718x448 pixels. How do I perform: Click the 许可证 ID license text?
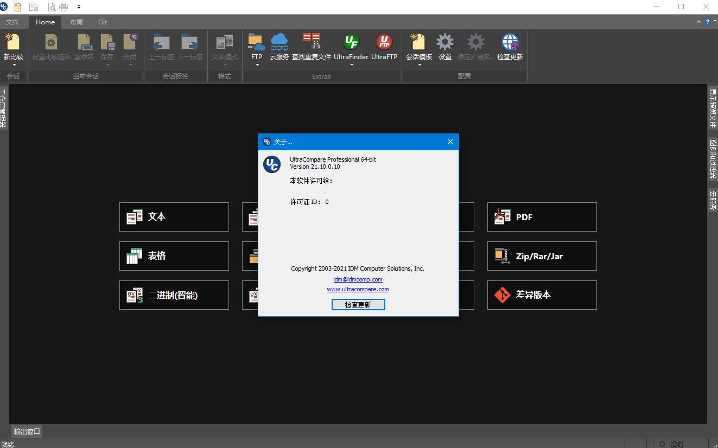click(x=309, y=202)
